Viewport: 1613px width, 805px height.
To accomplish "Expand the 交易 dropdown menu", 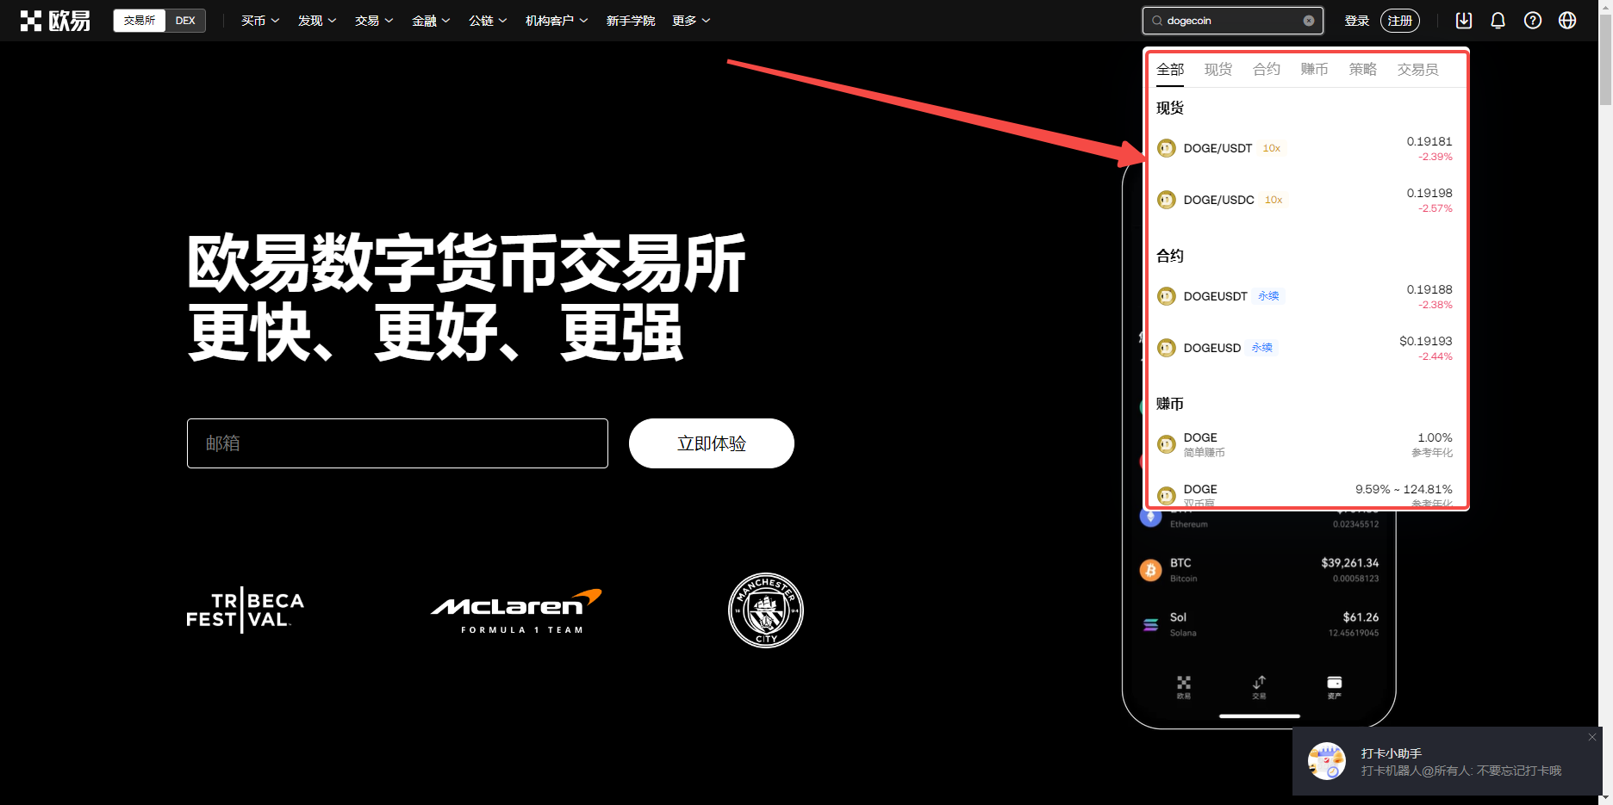I will (x=374, y=21).
